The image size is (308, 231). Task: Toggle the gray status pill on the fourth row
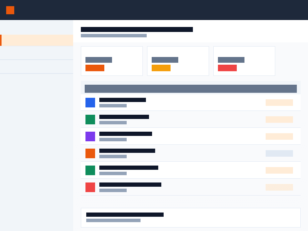click(x=279, y=153)
